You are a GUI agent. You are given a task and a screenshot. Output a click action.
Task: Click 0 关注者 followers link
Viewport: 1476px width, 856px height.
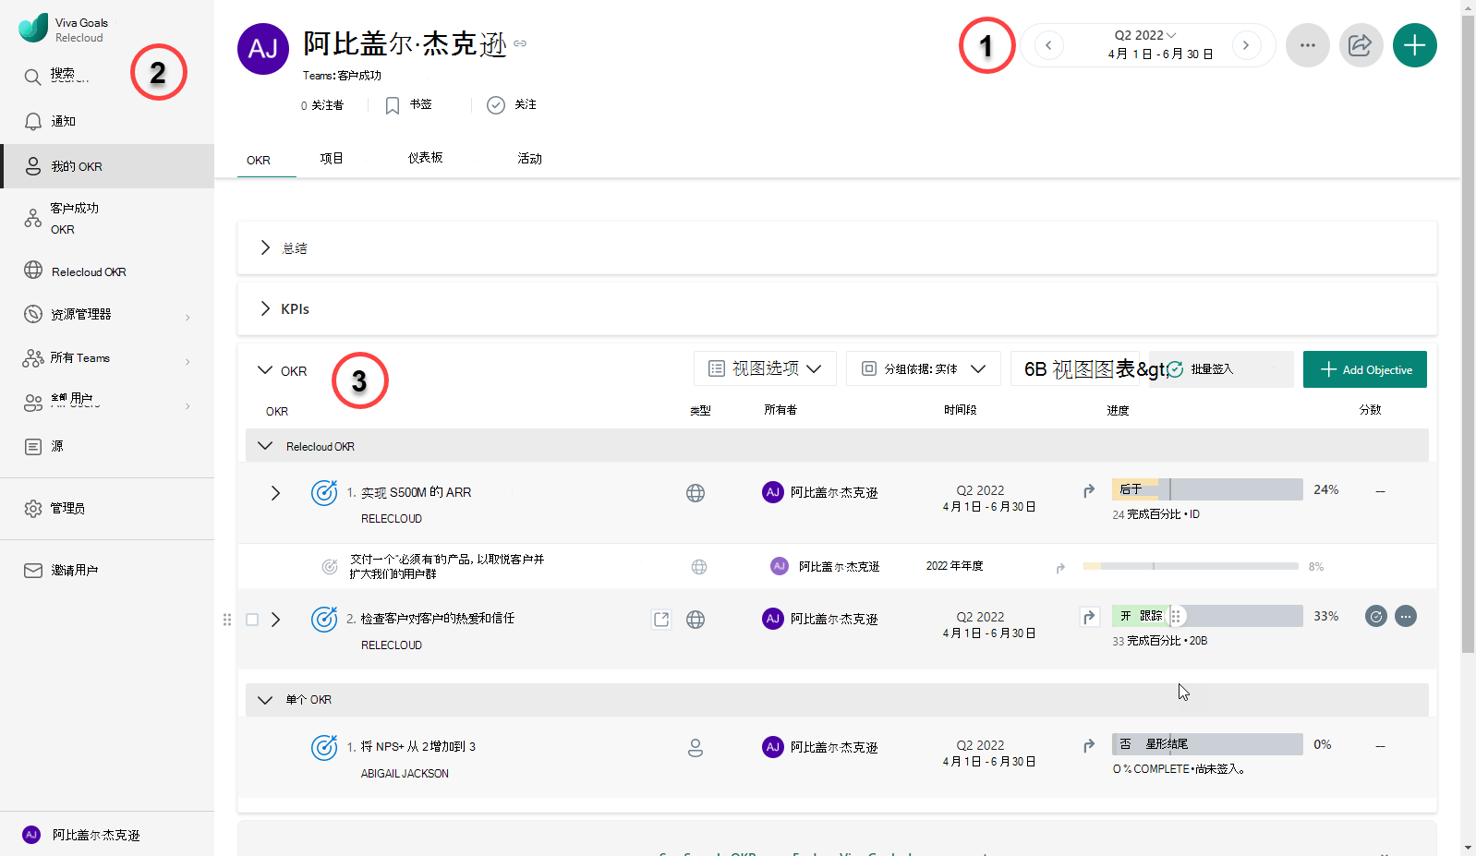pyautogui.click(x=321, y=105)
